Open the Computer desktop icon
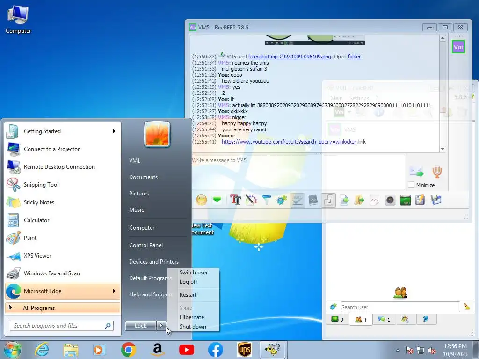479x359 pixels. point(18,19)
